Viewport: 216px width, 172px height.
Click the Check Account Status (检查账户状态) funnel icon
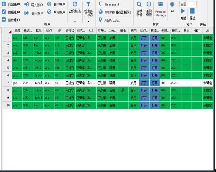88,4
